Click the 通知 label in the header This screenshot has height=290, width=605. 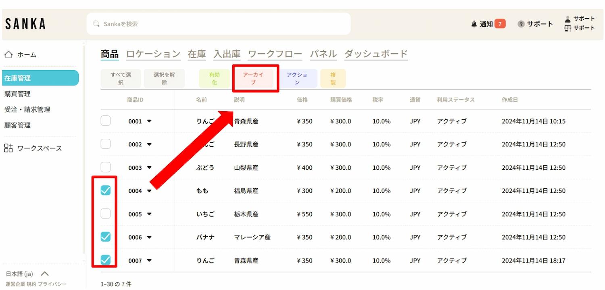pos(486,24)
